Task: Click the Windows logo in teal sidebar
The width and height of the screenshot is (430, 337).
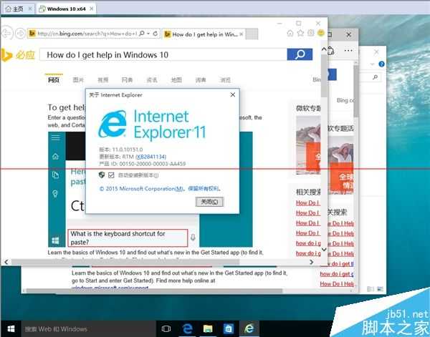Action: coord(55,240)
